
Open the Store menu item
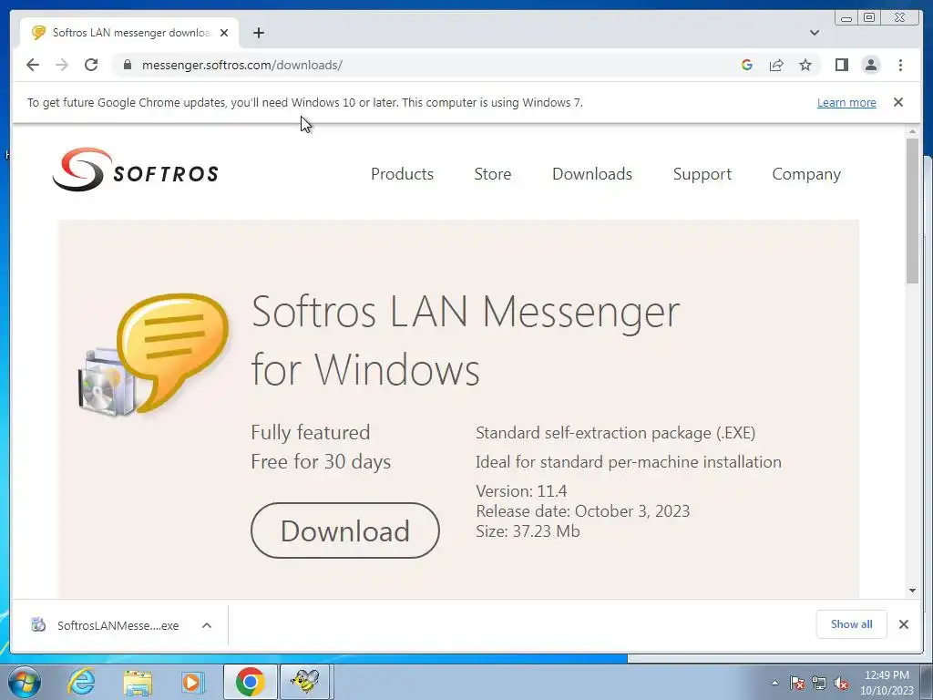(x=492, y=174)
